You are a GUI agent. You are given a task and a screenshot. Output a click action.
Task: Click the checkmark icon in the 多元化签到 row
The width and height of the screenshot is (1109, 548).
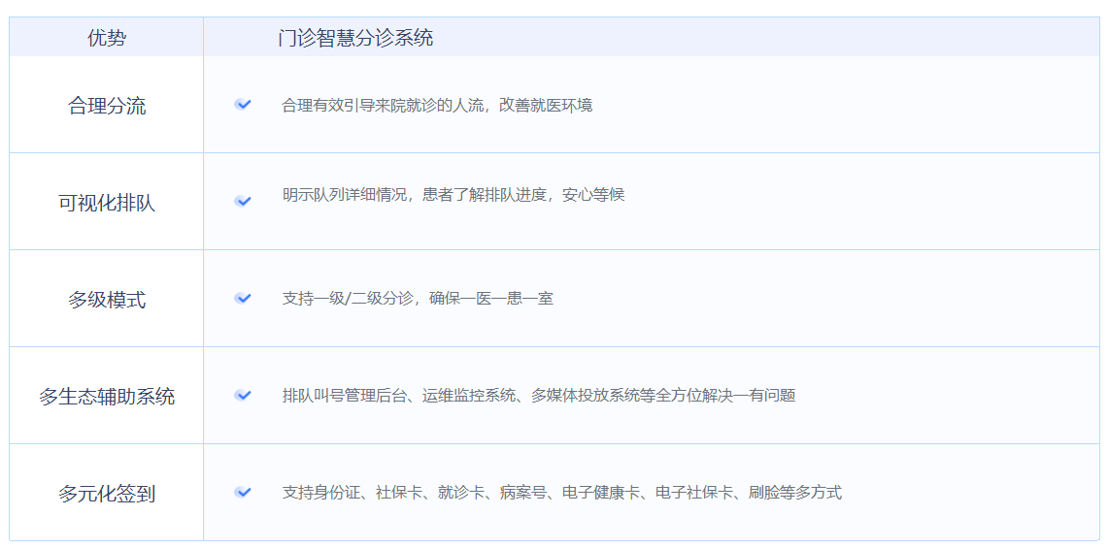pyautogui.click(x=243, y=492)
